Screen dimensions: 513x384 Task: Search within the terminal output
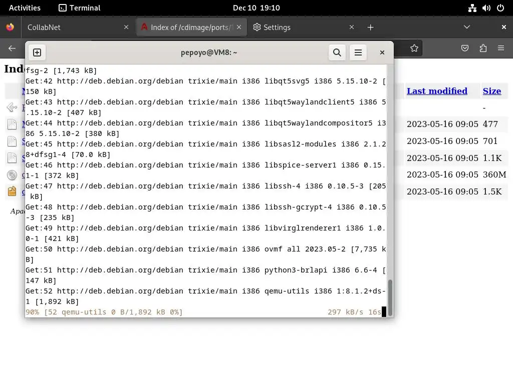click(x=337, y=52)
